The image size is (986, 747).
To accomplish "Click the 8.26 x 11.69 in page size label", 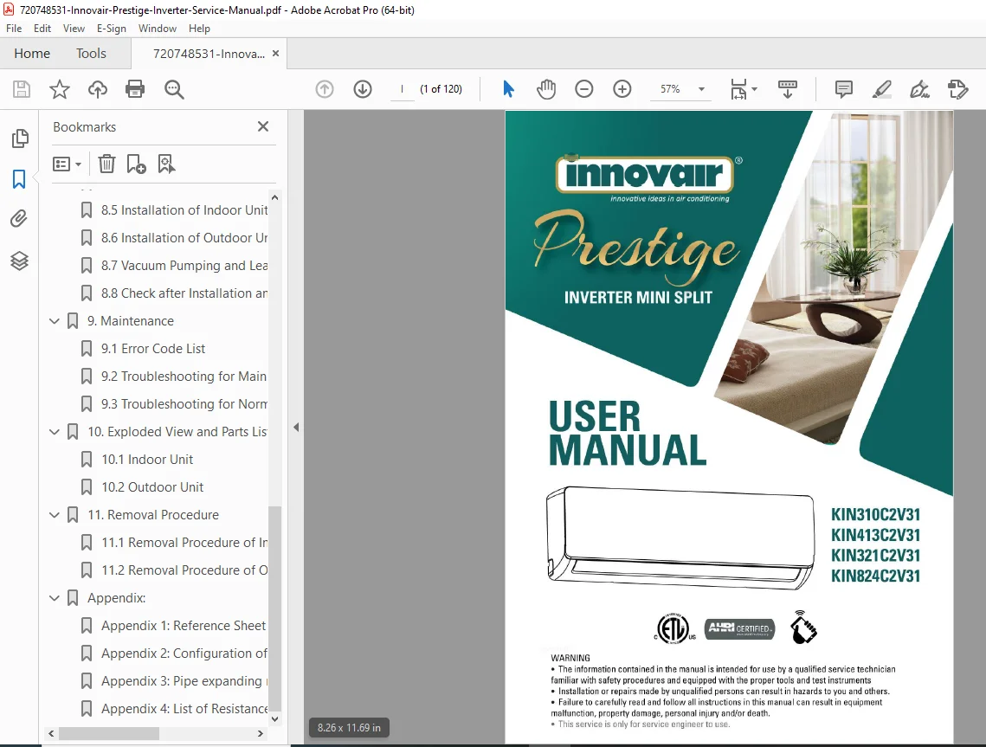I will [349, 727].
